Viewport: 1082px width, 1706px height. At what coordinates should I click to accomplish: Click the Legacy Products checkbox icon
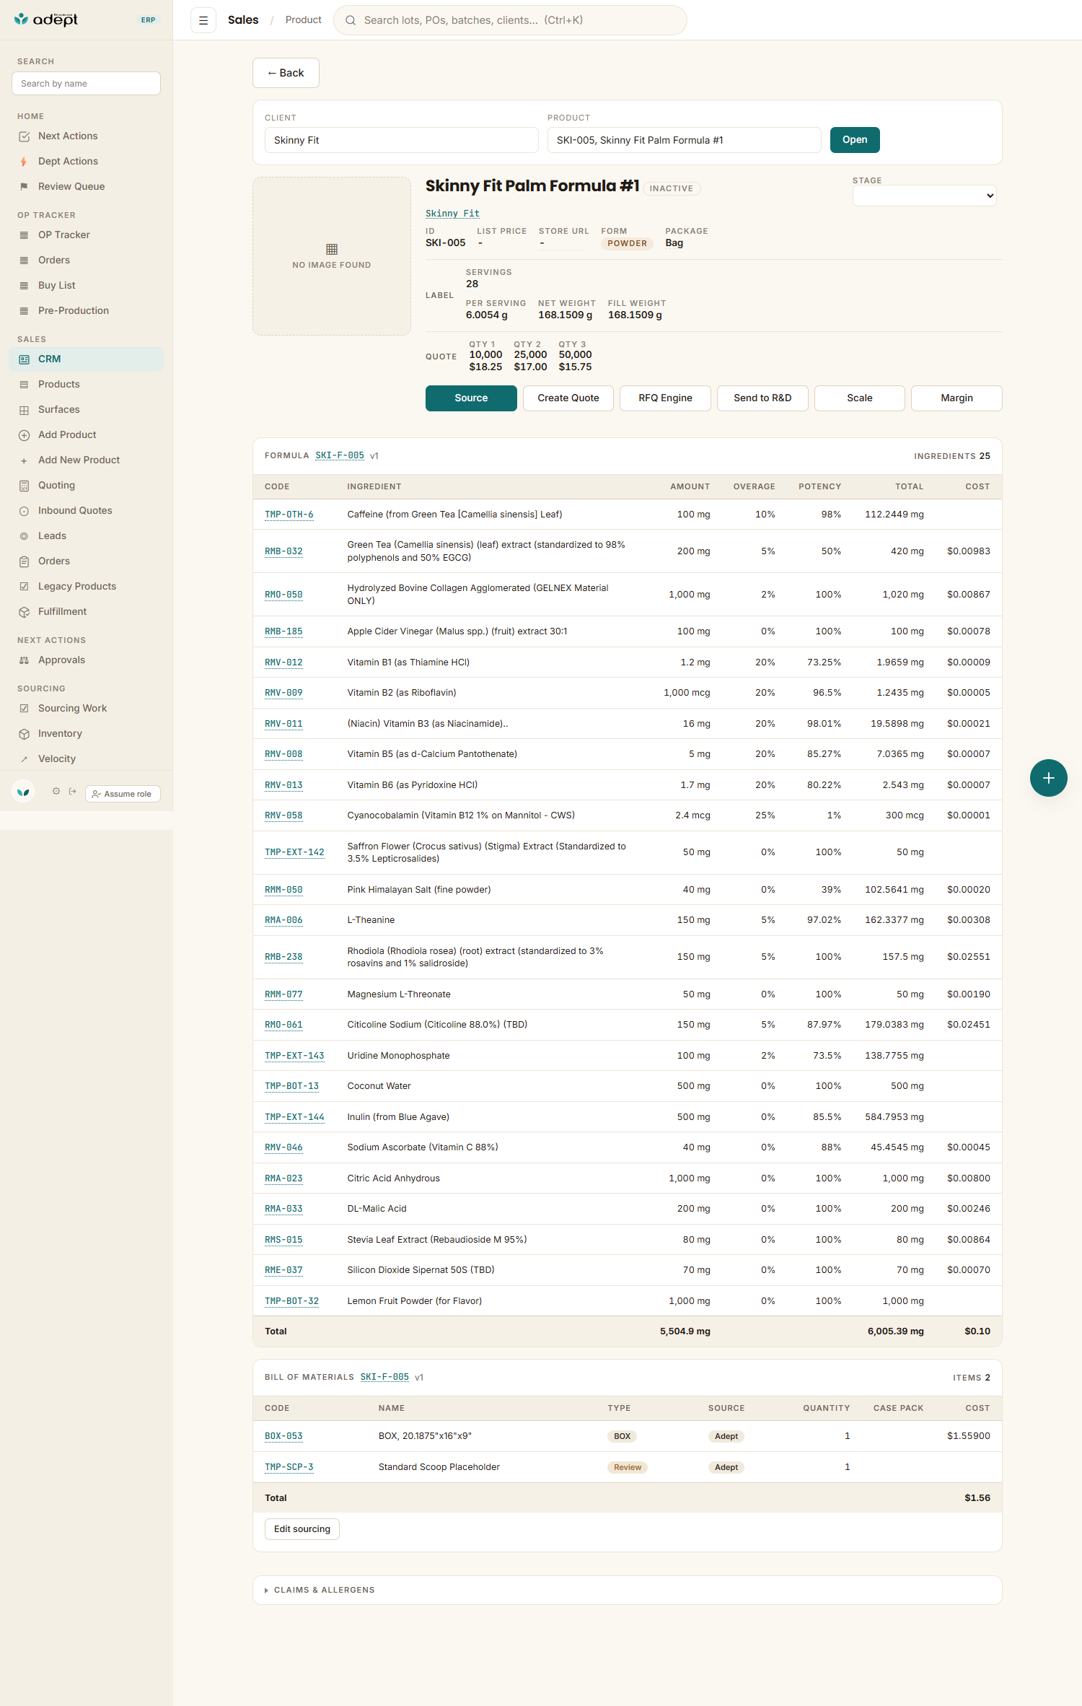(24, 587)
